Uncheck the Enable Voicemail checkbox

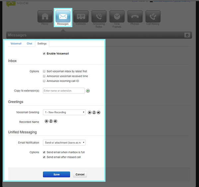click(x=44, y=53)
